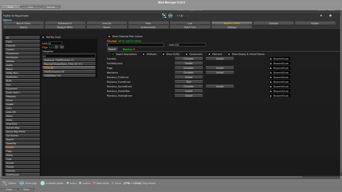Click the ToyBox options sliders icon
The image size is (342, 192).
click(x=164, y=16)
